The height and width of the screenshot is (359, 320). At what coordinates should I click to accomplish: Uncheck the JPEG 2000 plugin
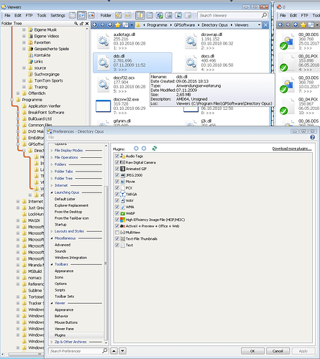click(117, 175)
